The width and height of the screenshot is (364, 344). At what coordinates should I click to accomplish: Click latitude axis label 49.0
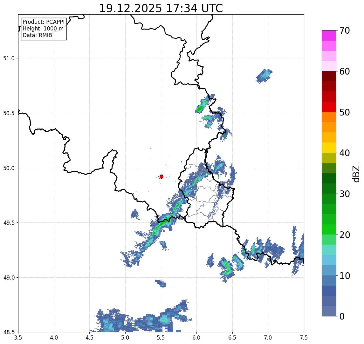(9, 277)
